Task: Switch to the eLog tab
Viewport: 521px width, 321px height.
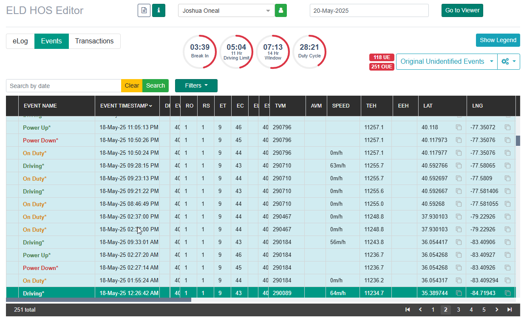Action: point(20,41)
